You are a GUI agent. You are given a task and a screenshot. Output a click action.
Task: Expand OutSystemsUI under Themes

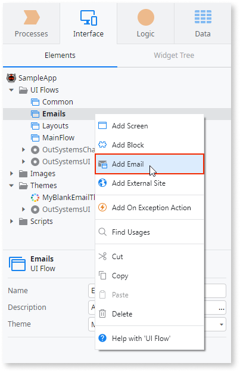point(23,209)
